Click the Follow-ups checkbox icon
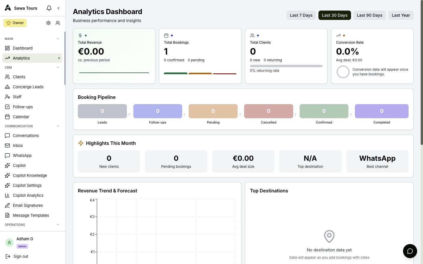Screen dimensions: 423x264 coord(7,107)
